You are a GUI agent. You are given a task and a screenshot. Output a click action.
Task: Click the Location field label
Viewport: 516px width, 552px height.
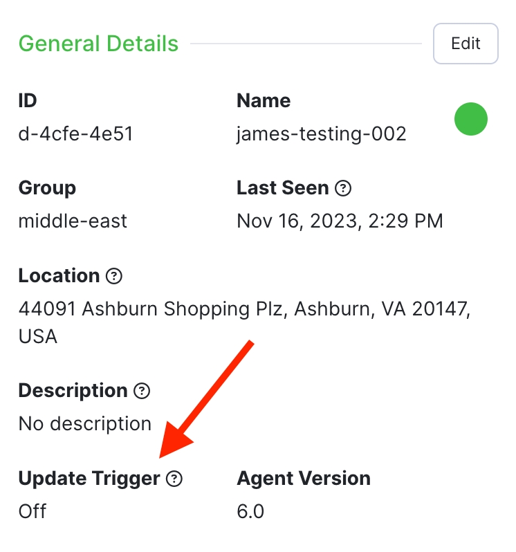[59, 276]
